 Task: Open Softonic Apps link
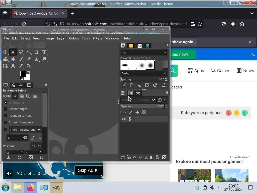click(196, 71)
